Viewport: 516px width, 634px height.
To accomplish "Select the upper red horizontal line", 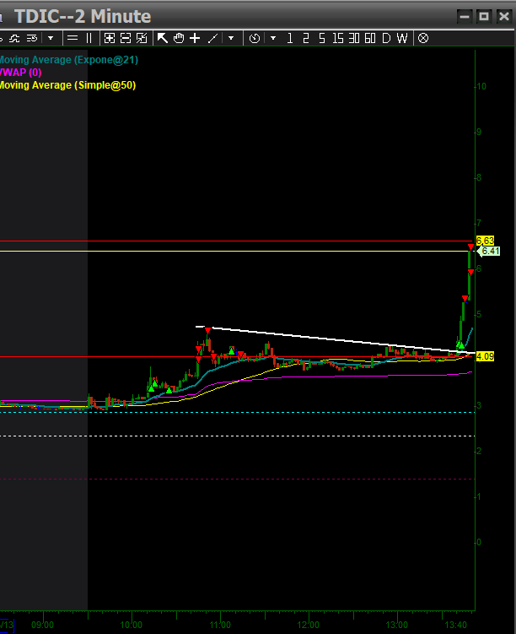I will 234,241.
